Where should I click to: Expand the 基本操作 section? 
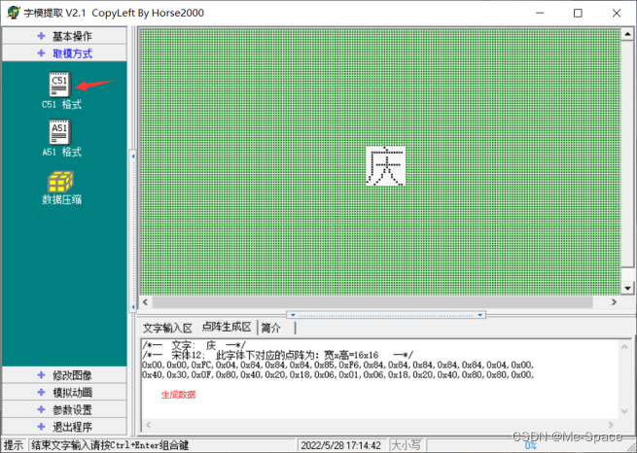point(64,36)
